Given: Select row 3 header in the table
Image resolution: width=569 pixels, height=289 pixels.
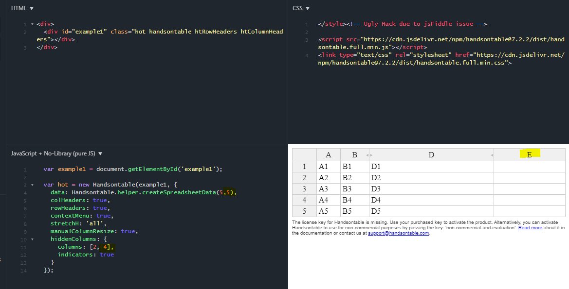Looking at the screenshot, I should (x=304, y=189).
